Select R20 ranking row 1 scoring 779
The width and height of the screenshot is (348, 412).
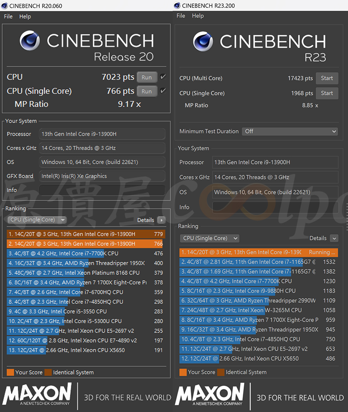tap(86, 234)
